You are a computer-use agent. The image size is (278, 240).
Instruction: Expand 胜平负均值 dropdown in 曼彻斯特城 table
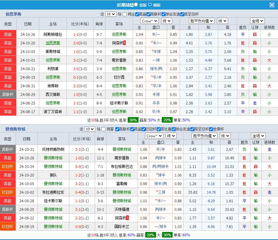click(x=204, y=136)
